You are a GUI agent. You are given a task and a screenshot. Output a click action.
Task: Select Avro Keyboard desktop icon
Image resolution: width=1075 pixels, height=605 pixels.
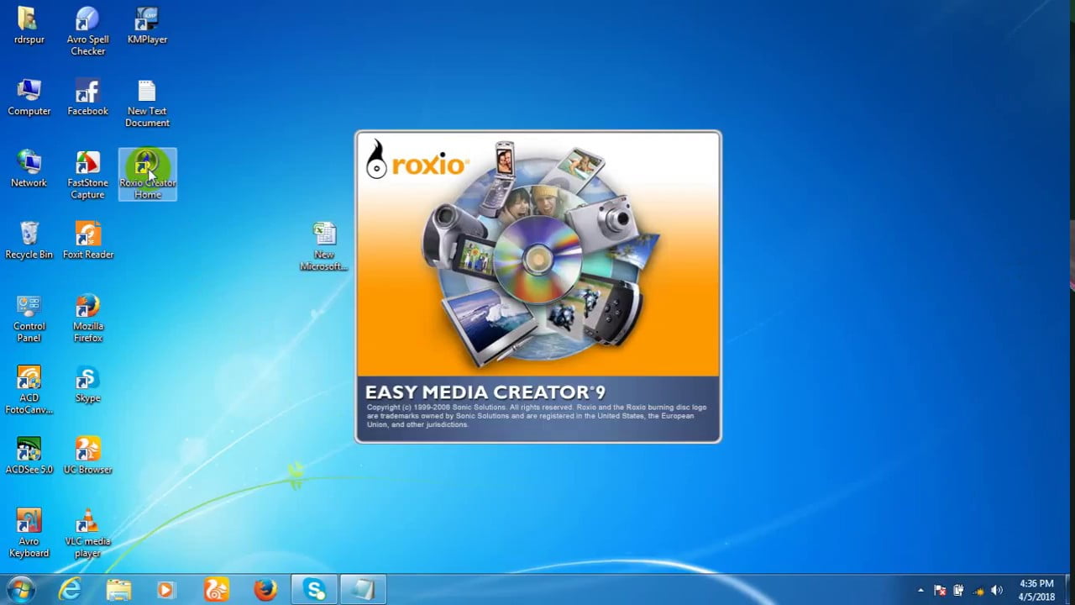coord(29,534)
